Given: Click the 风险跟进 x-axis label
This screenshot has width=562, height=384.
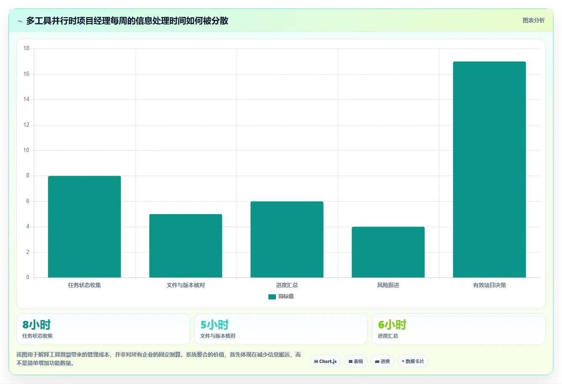Looking at the screenshot, I should [388, 285].
